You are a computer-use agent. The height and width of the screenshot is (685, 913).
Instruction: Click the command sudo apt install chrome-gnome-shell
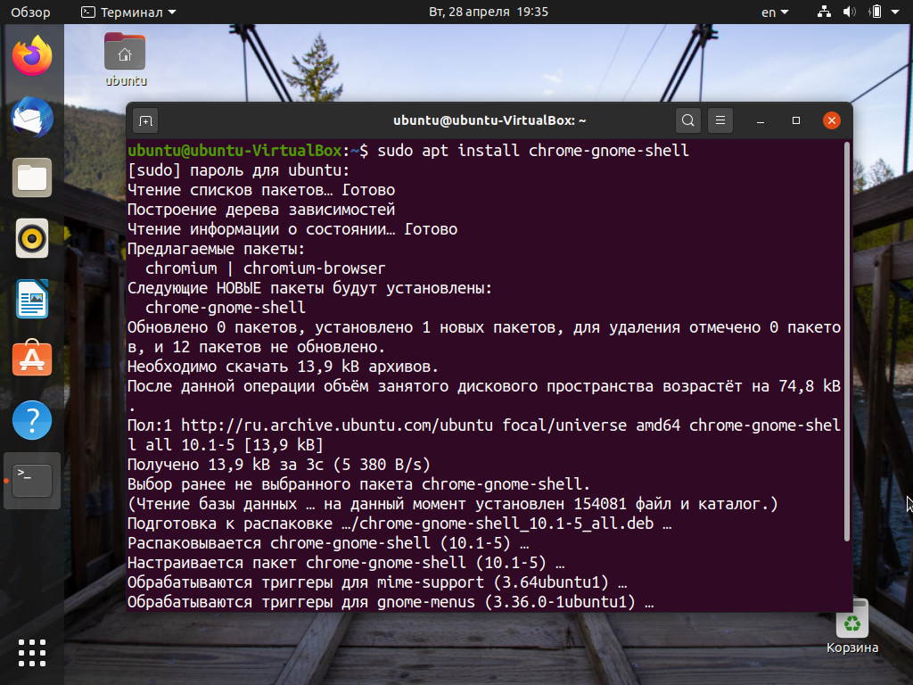click(533, 151)
